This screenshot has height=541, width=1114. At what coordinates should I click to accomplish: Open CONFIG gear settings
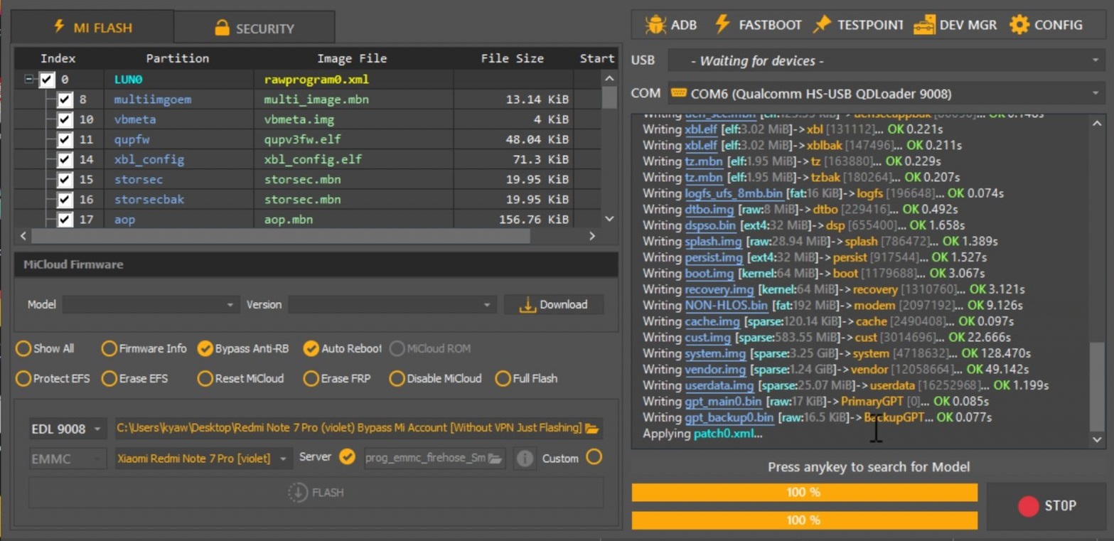(1019, 25)
